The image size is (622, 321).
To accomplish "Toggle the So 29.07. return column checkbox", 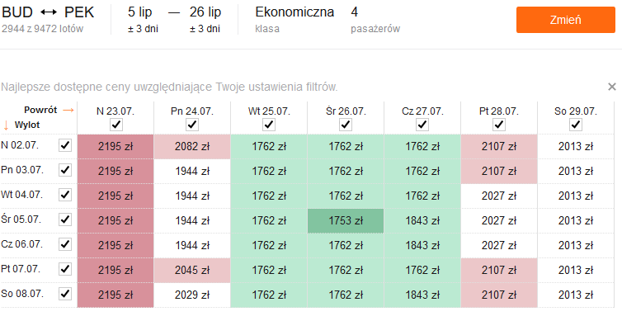I will point(576,125).
